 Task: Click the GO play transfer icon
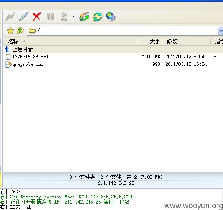64,16
